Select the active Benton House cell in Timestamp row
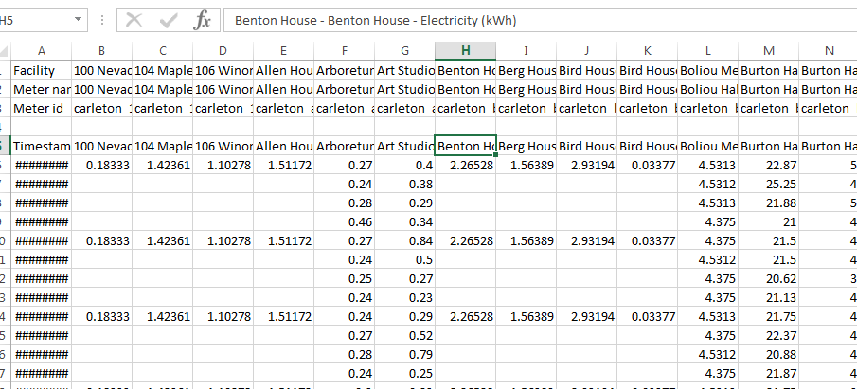The height and width of the screenshot is (389, 857). click(465, 146)
